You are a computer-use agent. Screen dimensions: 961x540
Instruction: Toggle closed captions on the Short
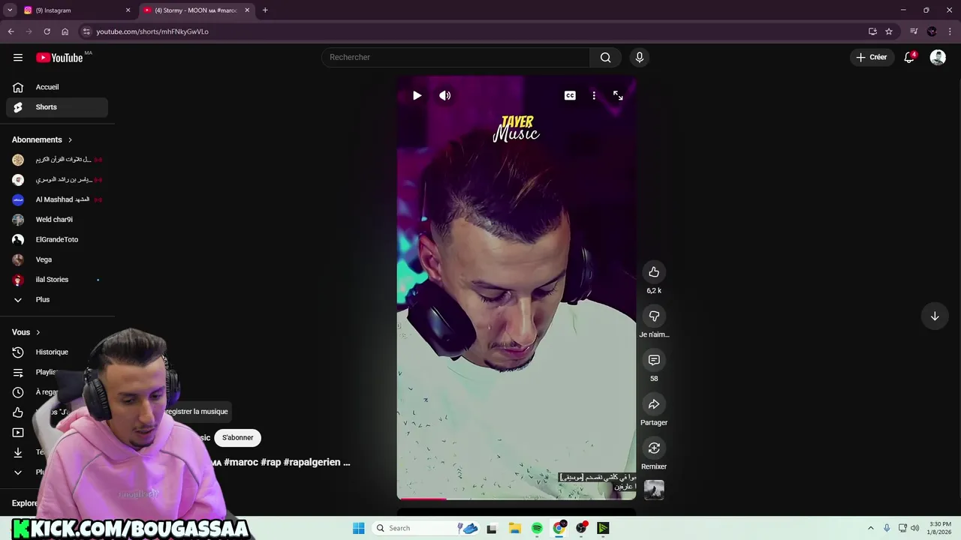point(570,95)
